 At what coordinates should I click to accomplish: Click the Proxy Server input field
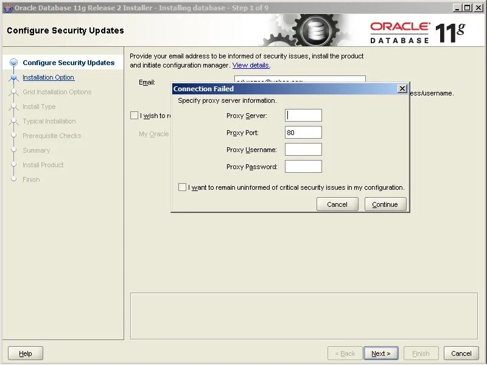pyautogui.click(x=303, y=116)
